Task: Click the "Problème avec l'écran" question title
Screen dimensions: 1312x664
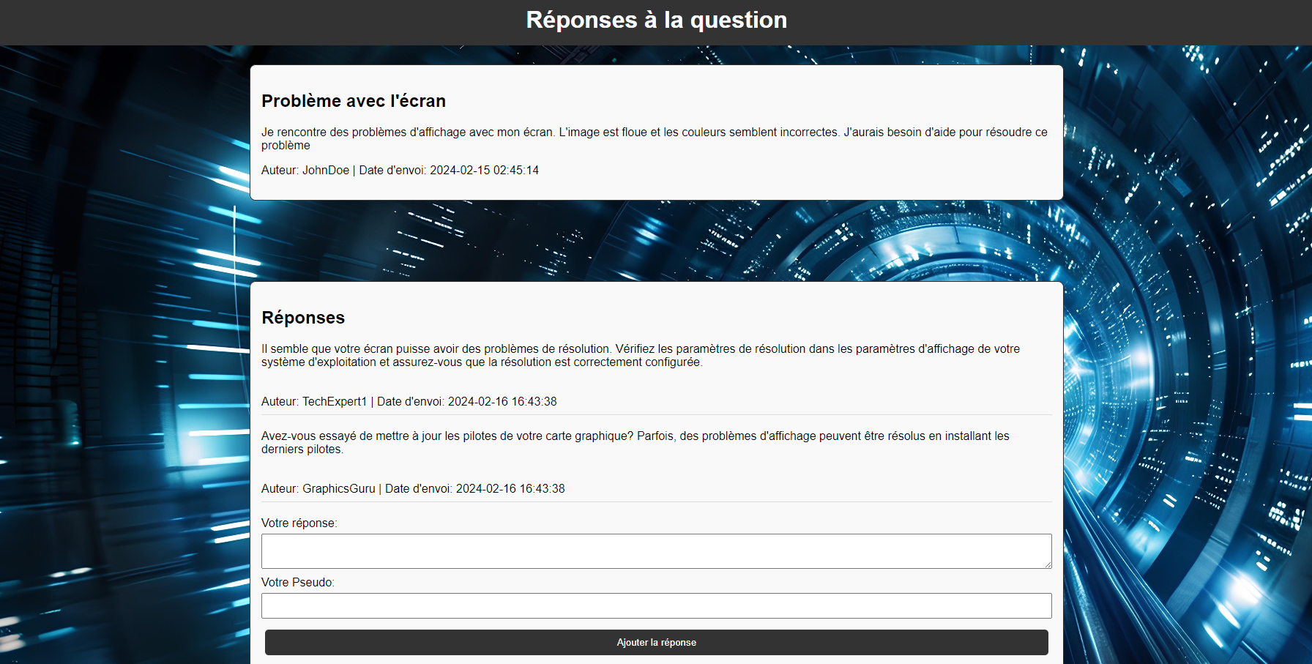Action: 353,101
